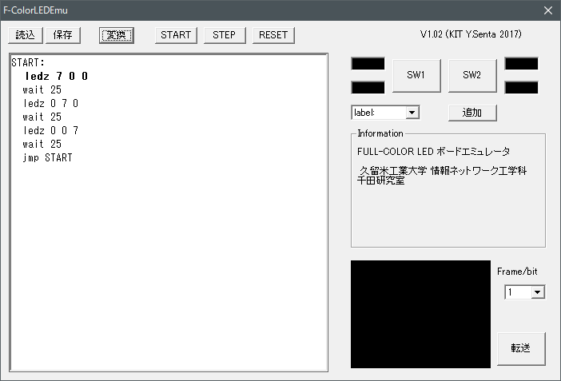Click the 読込 (load) button

pos(26,35)
